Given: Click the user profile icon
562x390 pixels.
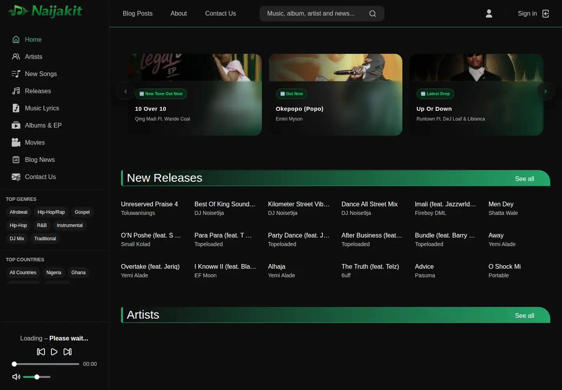Looking at the screenshot, I should coord(489,14).
